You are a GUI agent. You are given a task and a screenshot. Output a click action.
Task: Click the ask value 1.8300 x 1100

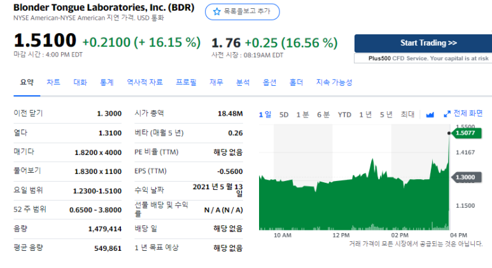coord(98,171)
